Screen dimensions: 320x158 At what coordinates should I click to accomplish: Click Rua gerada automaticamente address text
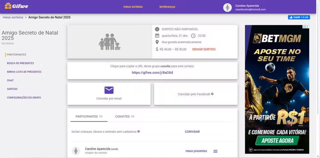click(182, 42)
